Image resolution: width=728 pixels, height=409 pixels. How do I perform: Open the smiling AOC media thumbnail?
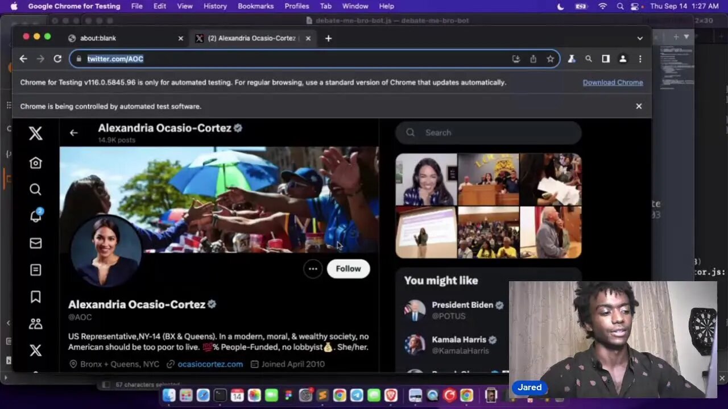[x=426, y=180]
